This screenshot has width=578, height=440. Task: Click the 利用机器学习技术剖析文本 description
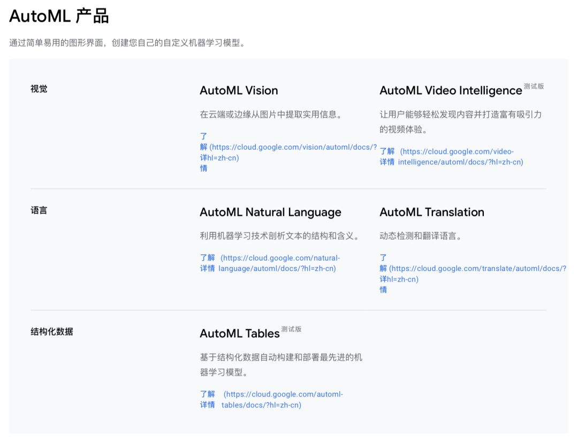(280, 236)
